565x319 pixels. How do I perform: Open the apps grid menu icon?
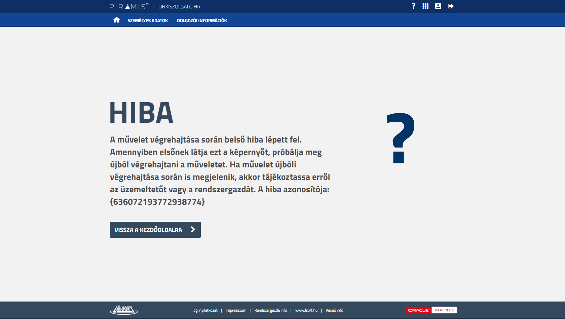(x=425, y=6)
